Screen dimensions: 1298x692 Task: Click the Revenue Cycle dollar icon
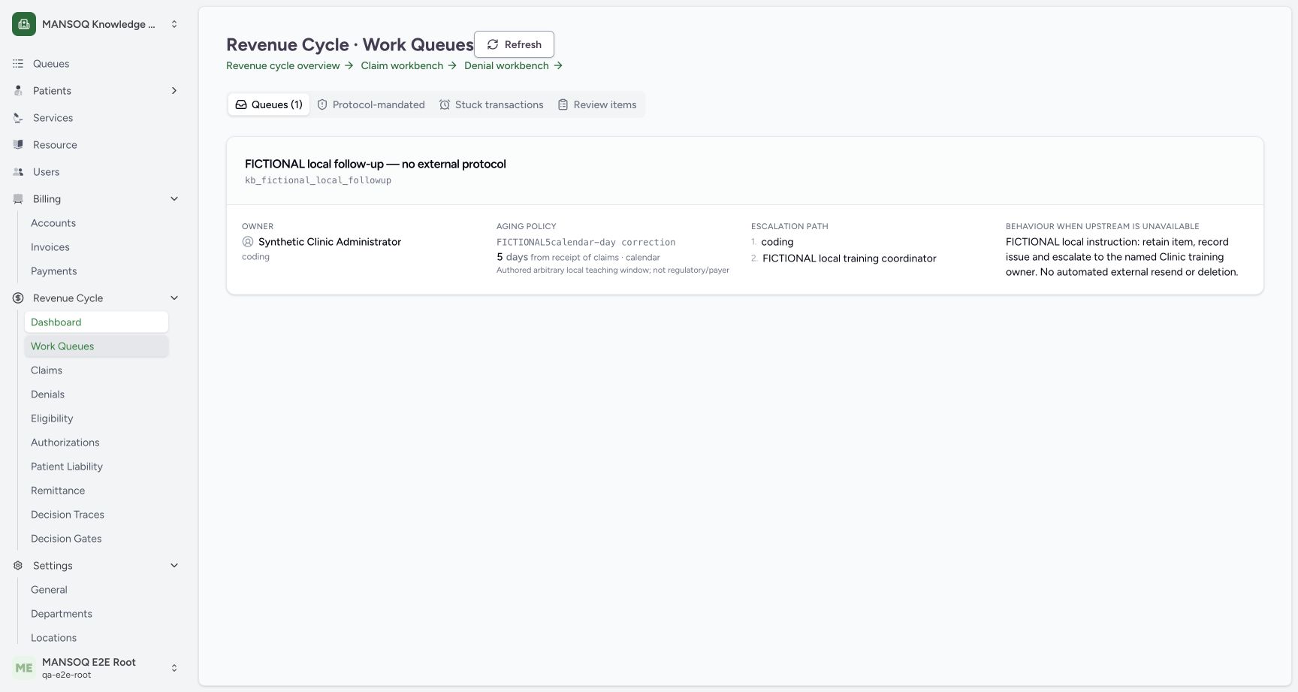[18, 298]
